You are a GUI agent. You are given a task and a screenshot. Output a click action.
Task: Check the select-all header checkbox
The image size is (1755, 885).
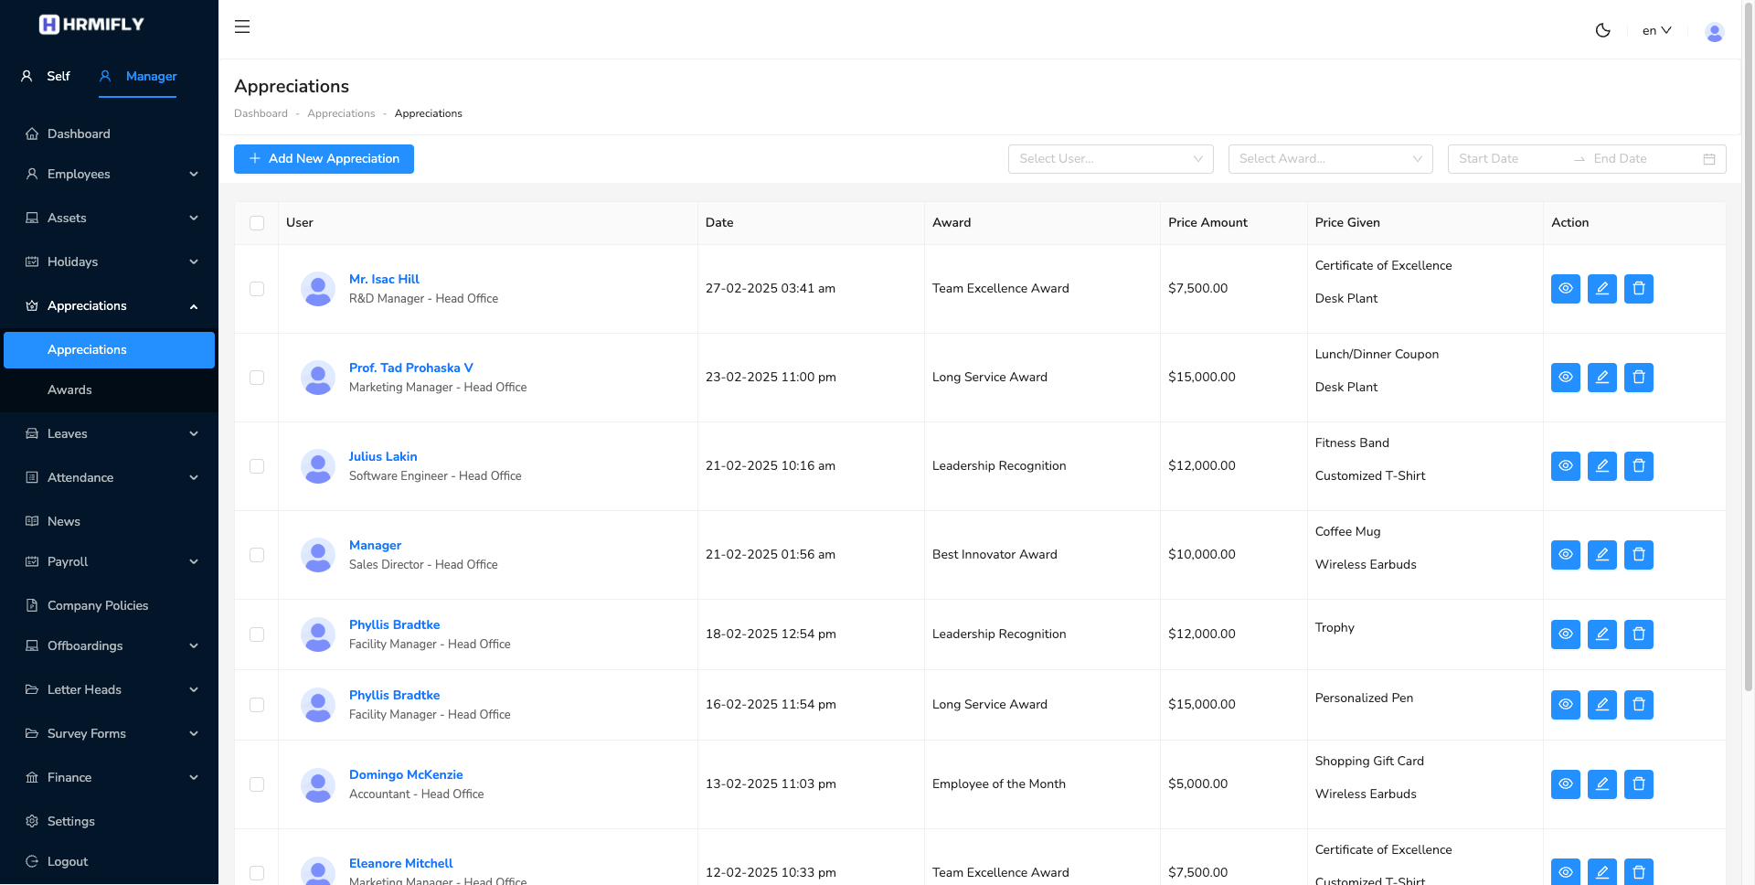[x=257, y=223]
